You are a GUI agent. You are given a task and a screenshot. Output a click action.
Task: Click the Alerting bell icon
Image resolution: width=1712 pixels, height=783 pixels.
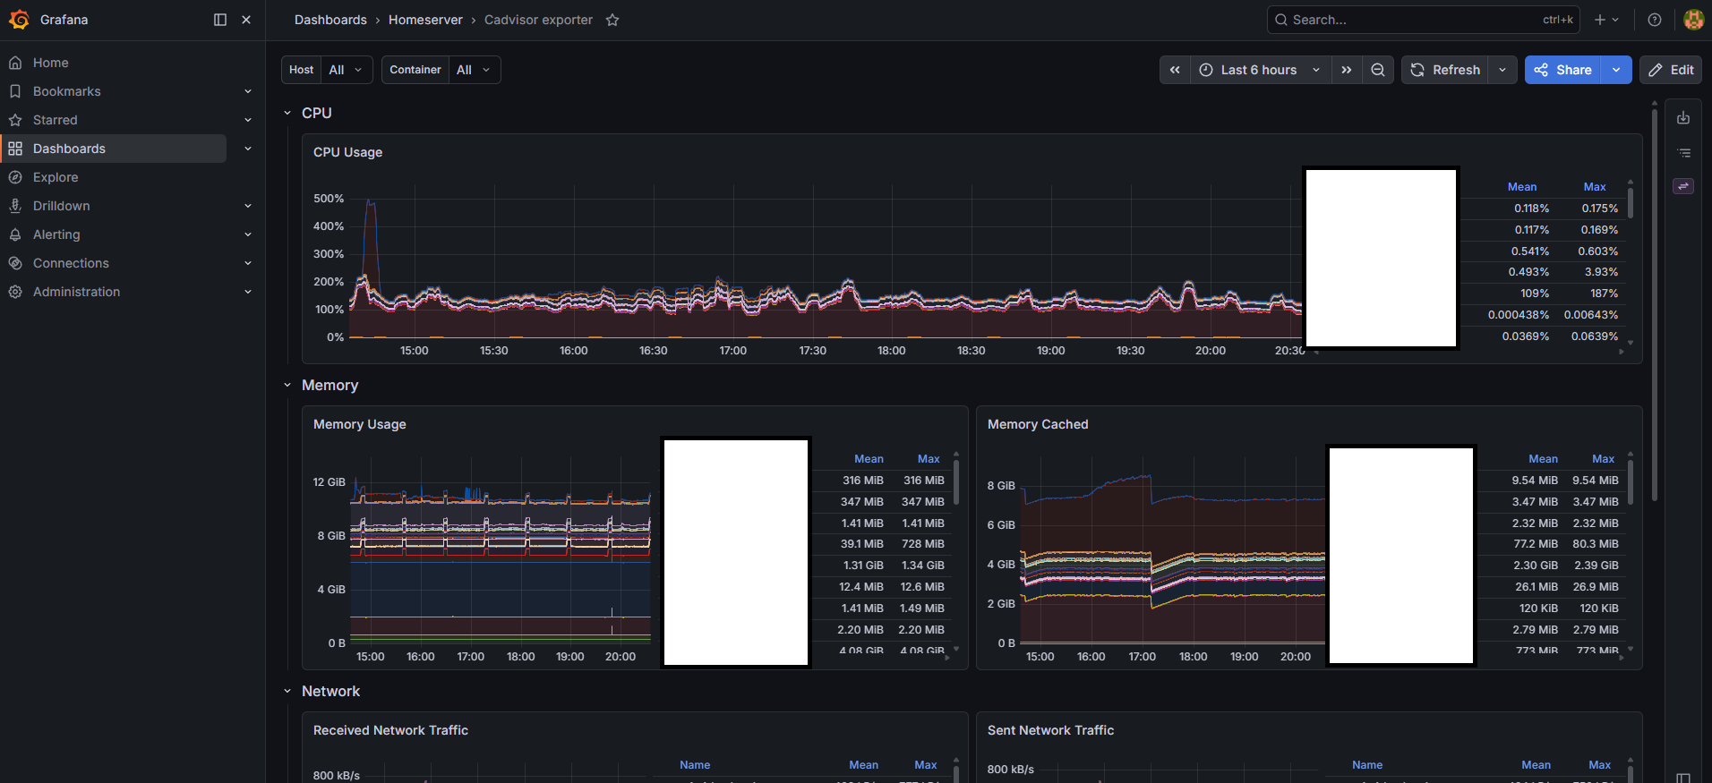15,234
